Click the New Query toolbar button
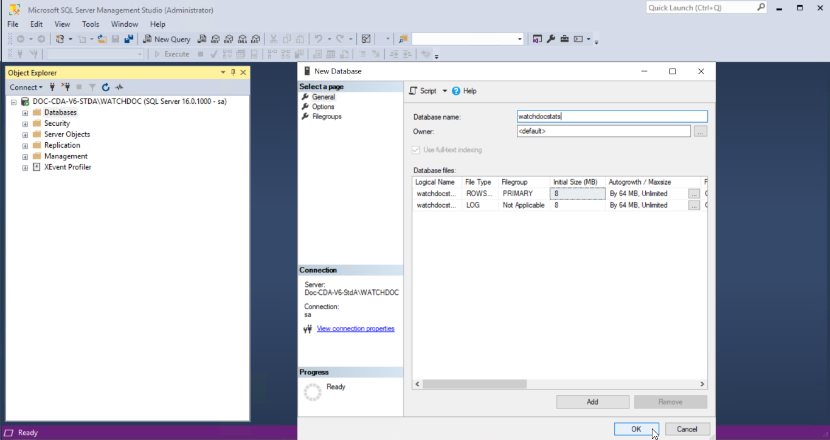The image size is (830, 440). [x=167, y=39]
